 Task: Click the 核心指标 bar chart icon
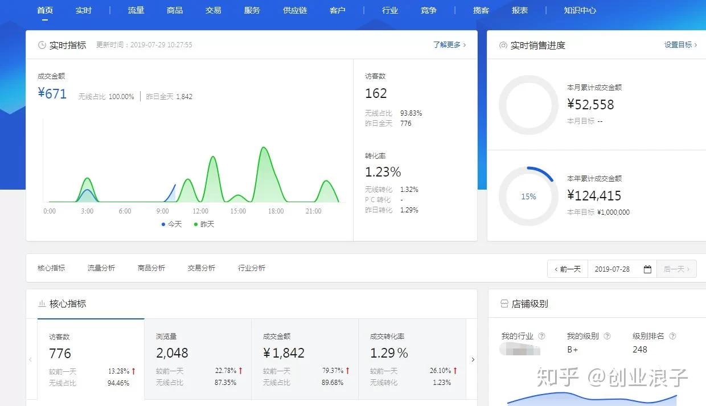(x=42, y=304)
